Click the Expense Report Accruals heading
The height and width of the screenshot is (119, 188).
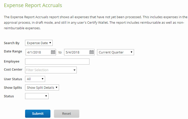tap(33, 5)
